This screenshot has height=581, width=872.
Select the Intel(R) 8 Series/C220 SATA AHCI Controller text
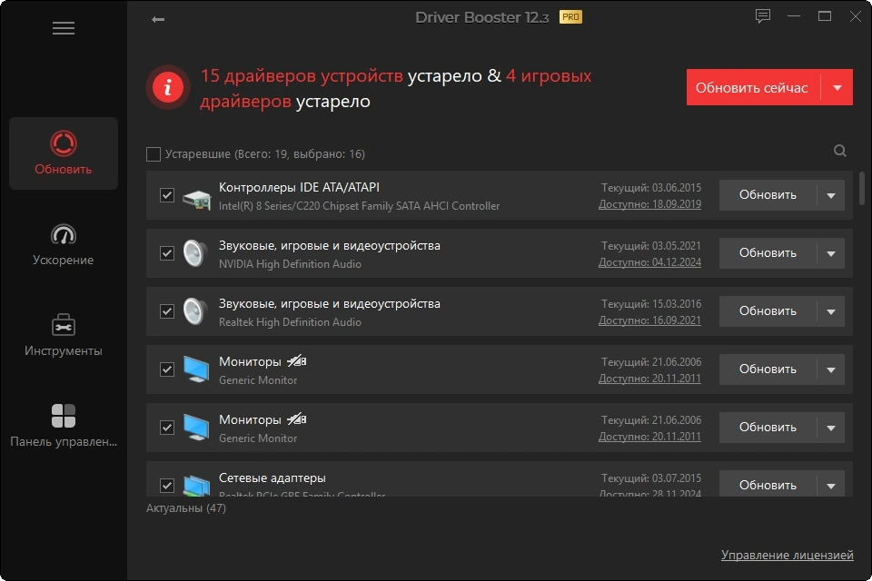pos(360,206)
